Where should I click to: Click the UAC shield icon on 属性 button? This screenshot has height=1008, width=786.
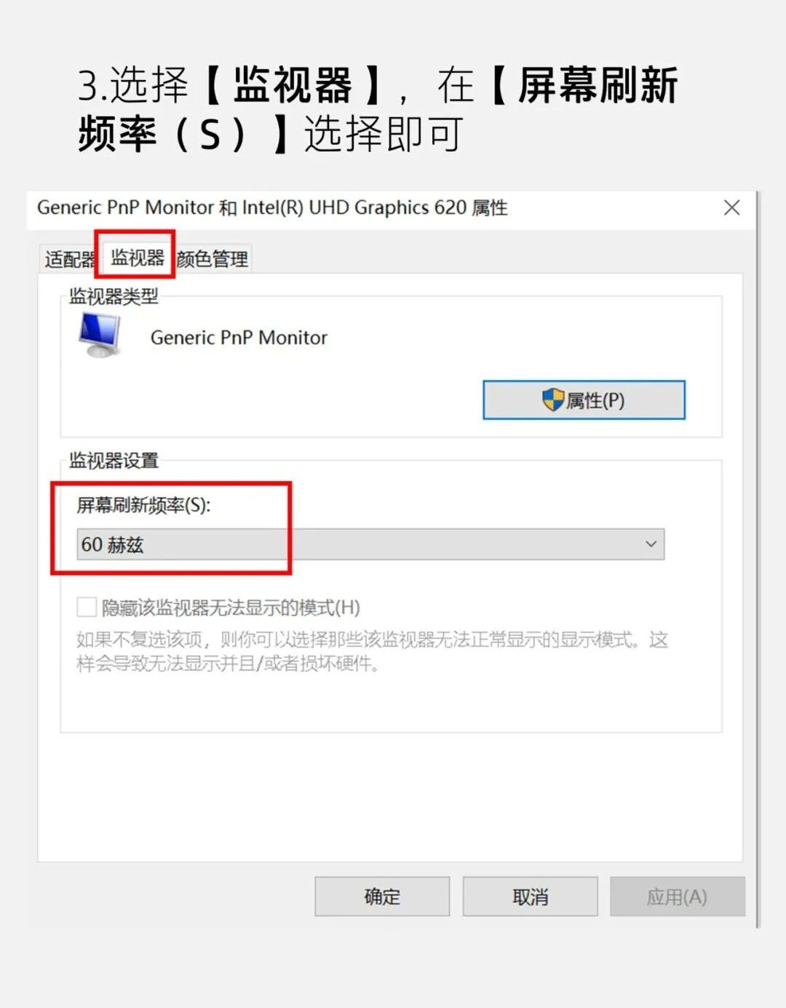[x=553, y=400]
